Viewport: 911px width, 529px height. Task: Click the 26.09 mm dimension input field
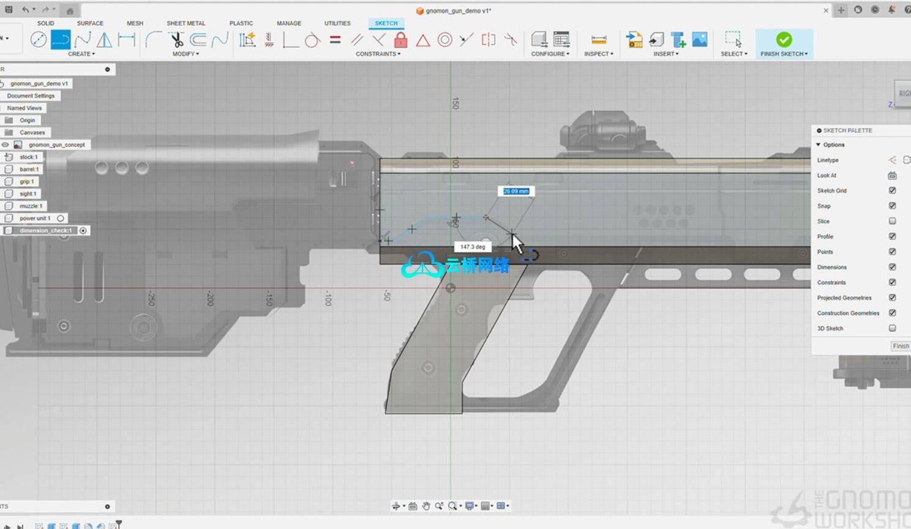pyautogui.click(x=515, y=192)
